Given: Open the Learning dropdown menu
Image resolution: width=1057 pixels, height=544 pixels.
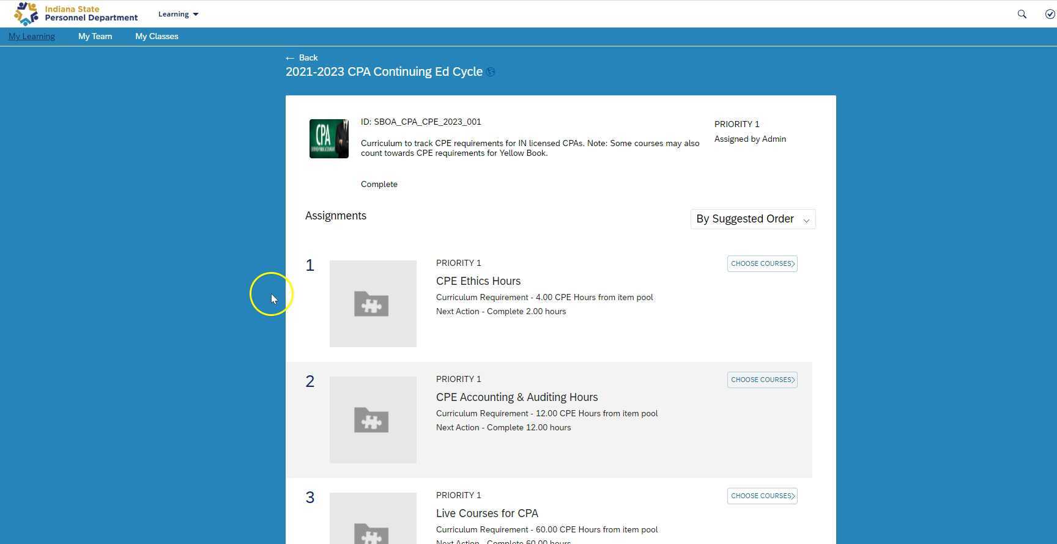Looking at the screenshot, I should tap(178, 14).
